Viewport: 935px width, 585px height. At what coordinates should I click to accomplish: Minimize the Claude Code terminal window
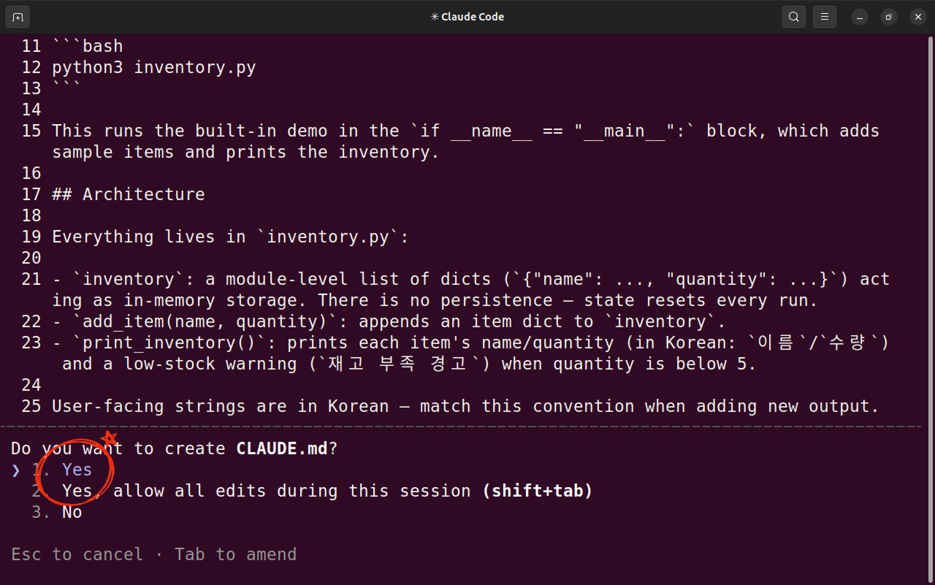click(x=860, y=17)
